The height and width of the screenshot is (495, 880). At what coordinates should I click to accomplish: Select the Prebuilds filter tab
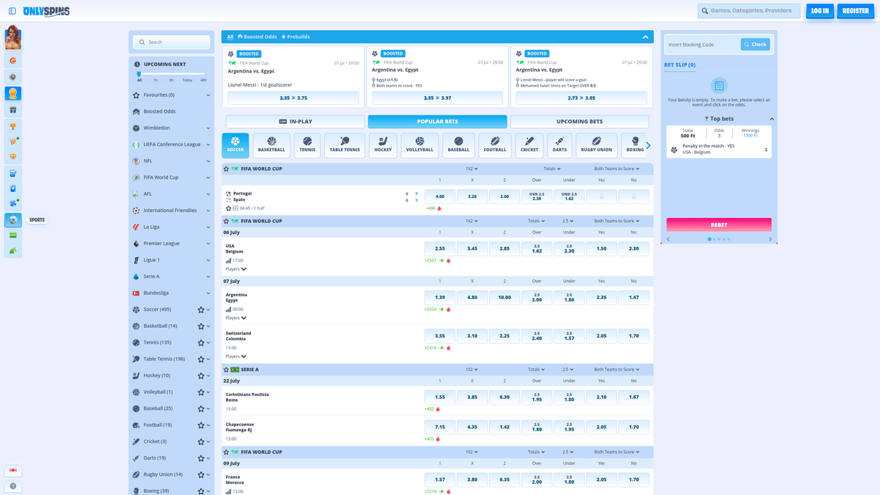[296, 37]
